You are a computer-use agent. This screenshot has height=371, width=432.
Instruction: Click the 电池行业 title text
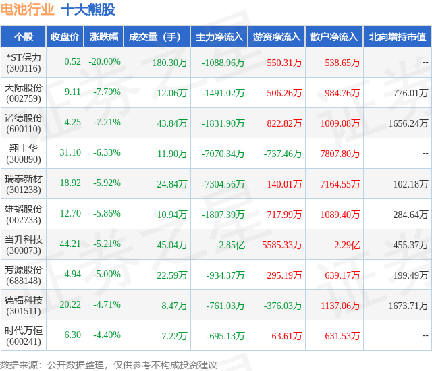tap(27, 9)
